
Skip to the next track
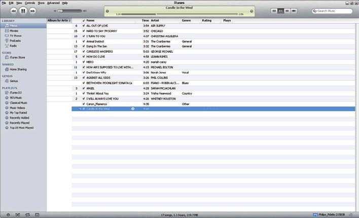(x=32, y=11)
